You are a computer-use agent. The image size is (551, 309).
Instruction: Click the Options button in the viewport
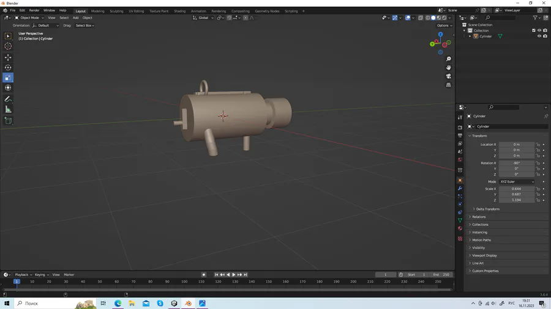(x=444, y=26)
